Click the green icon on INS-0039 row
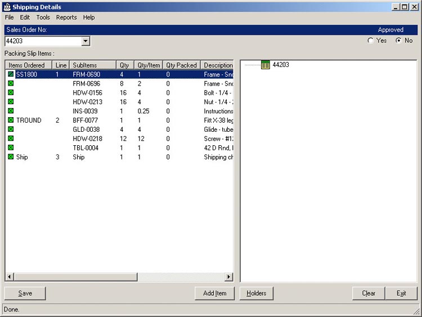This screenshot has height=317, width=422. (x=11, y=111)
